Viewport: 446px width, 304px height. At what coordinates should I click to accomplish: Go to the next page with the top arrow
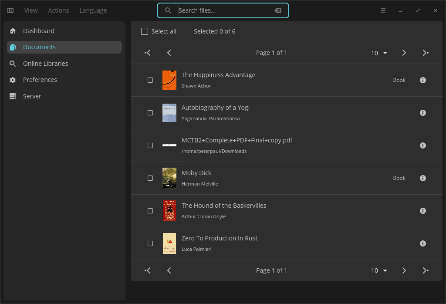404,53
